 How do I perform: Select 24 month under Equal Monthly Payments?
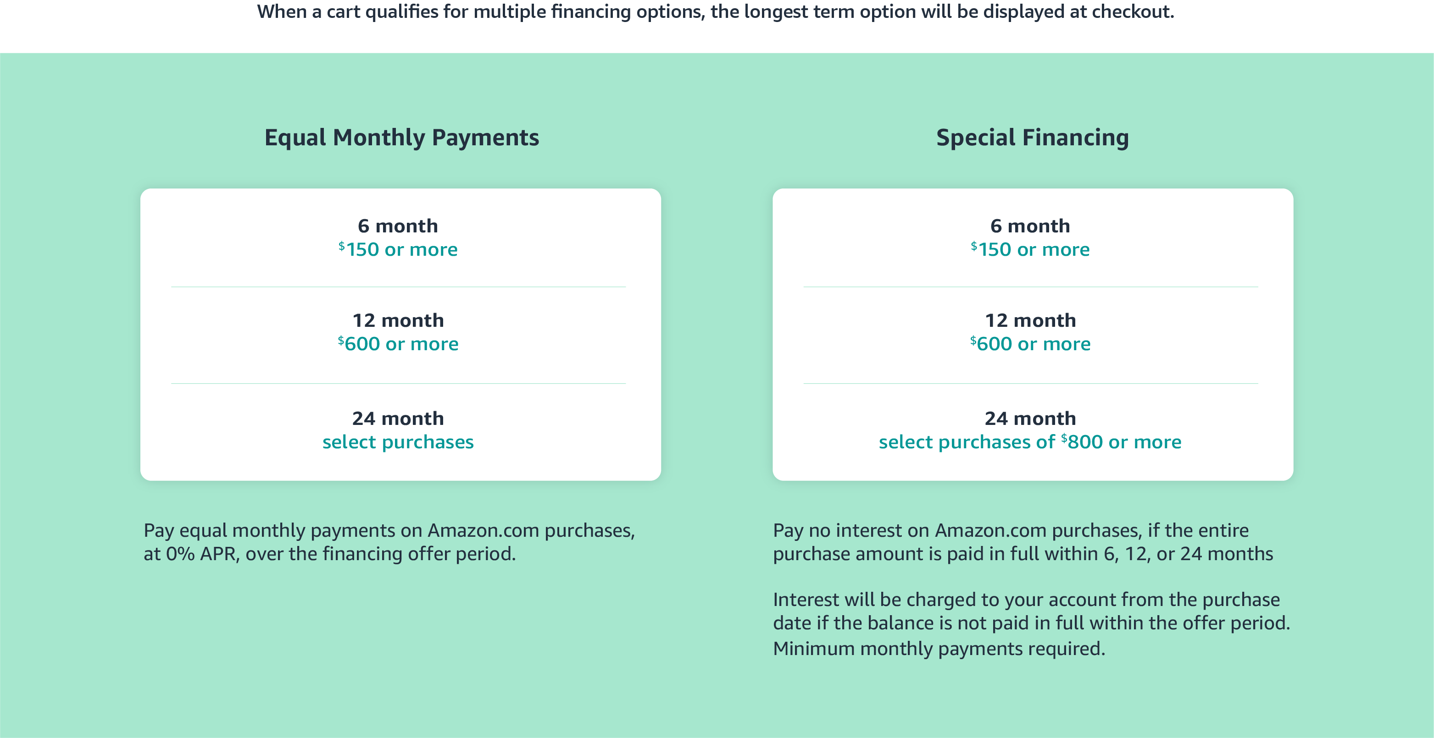397,418
